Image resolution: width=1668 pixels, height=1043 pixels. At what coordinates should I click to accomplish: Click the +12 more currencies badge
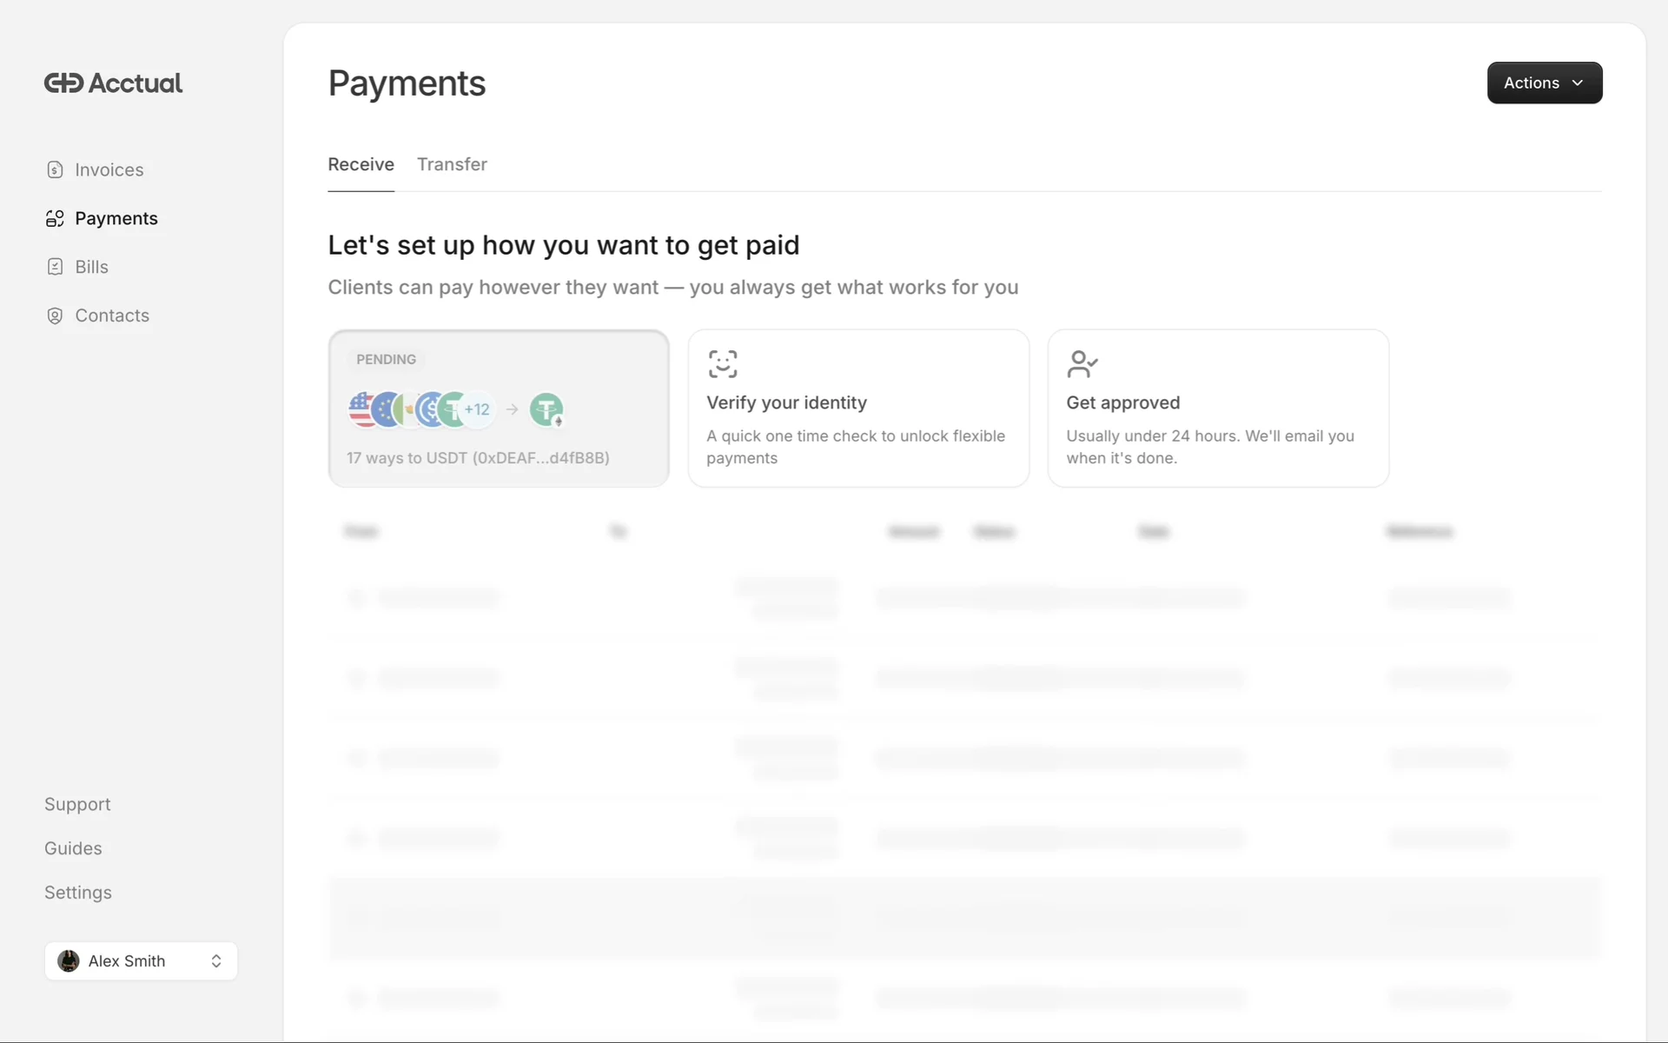coord(479,409)
